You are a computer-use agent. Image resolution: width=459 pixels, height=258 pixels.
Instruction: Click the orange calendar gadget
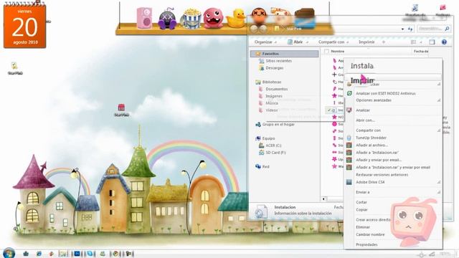25,26
